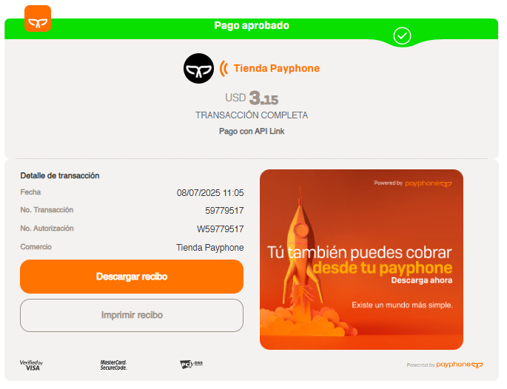Viewport: 507px width, 389px height.
Task: Click the Pago con API Link text
Action: (252, 131)
